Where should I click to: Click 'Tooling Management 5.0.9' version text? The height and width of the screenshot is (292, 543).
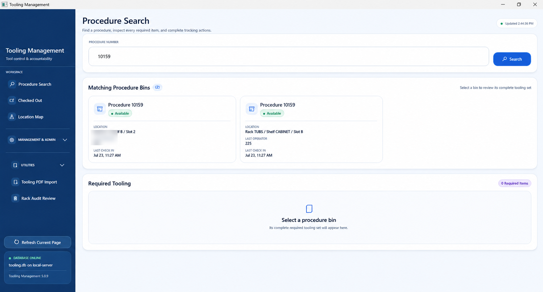coord(28,276)
